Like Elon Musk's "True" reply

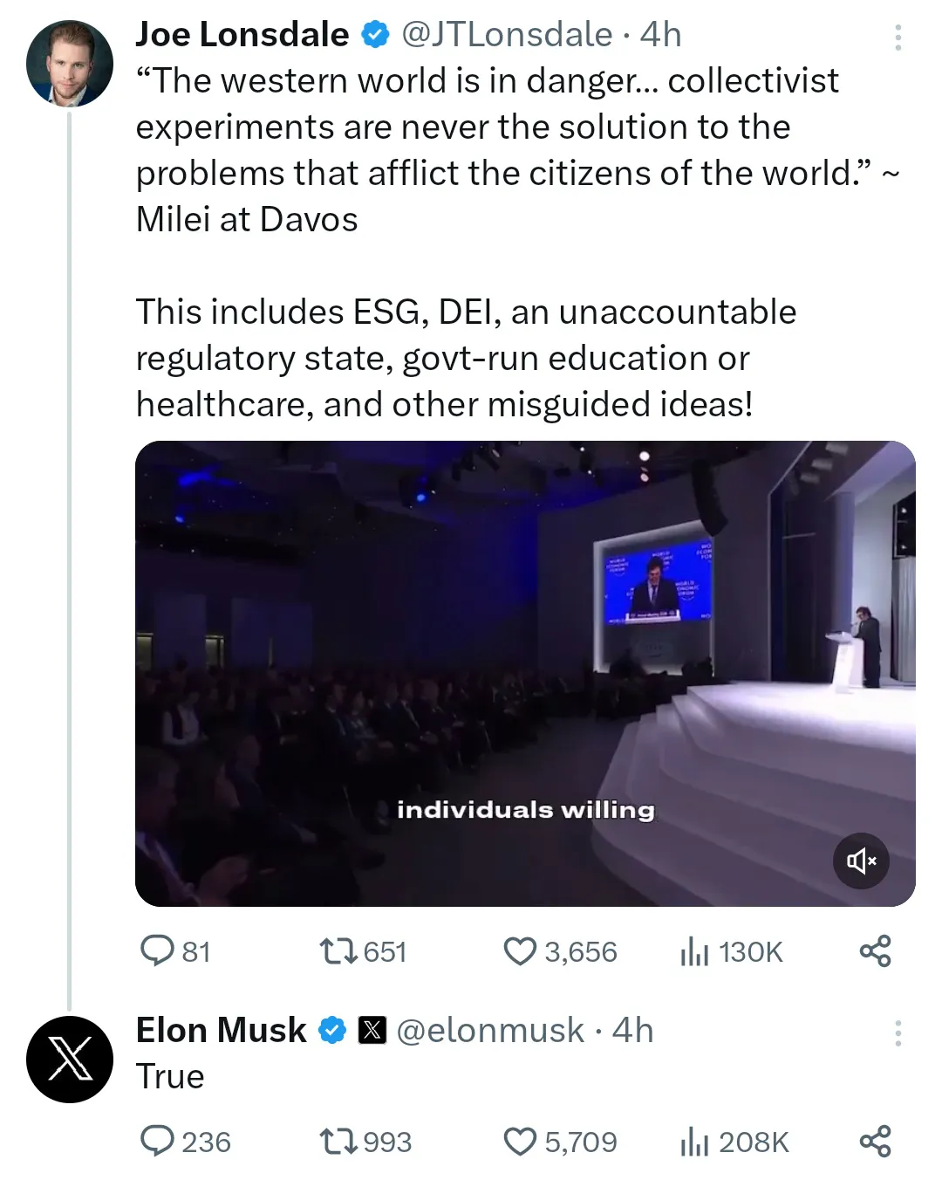(520, 1141)
